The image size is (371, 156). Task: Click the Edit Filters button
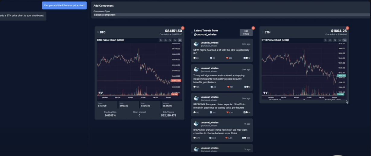pyautogui.click(x=246, y=32)
